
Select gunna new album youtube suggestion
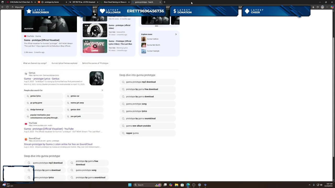pos(148,126)
